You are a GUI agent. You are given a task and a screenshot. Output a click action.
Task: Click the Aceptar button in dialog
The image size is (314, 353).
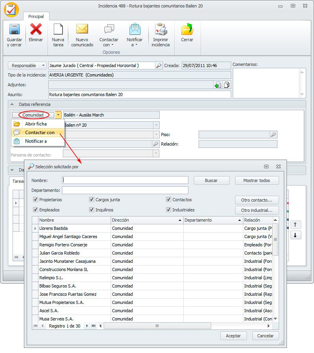click(233, 336)
